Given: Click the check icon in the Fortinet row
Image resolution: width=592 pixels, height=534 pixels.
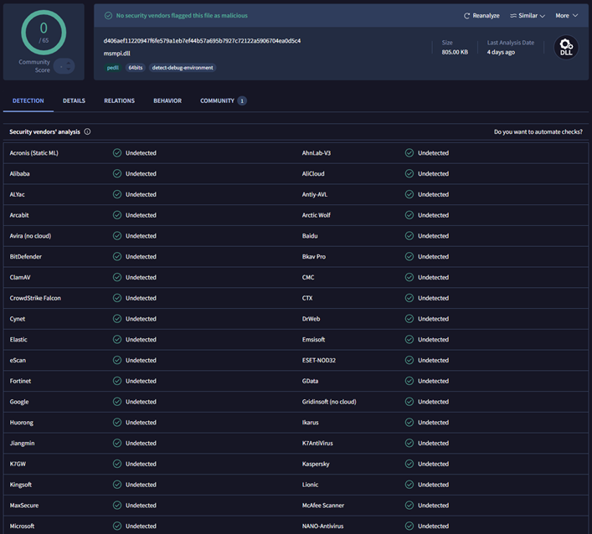Looking at the screenshot, I should tap(117, 381).
